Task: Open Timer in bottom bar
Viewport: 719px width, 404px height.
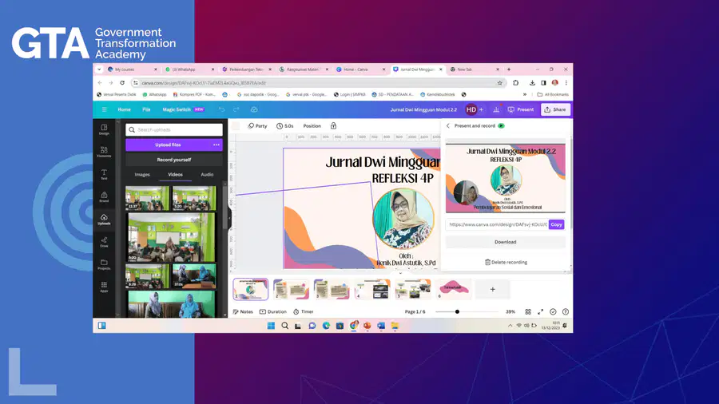Action: coord(304,311)
